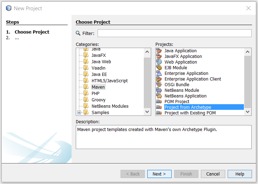Click the Categories list scrollbar thumb
Screen dimensions: 258x184
[147, 83]
